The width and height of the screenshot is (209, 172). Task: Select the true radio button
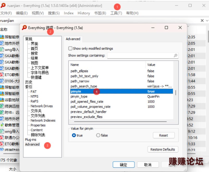pyautogui.click(x=74, y=135)
